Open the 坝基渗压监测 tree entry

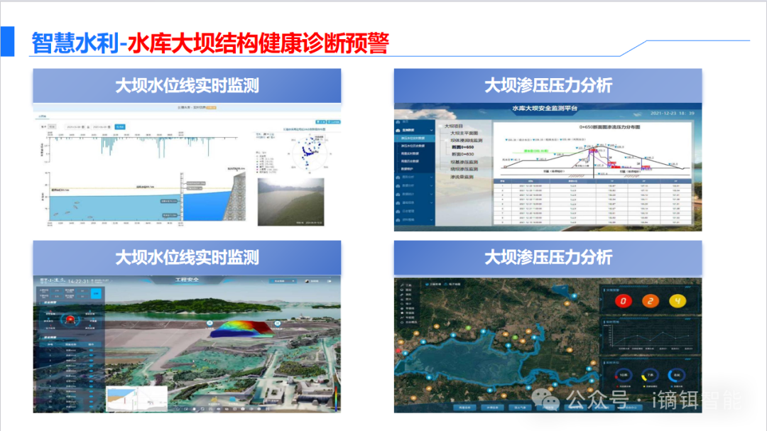coord(464,162)
